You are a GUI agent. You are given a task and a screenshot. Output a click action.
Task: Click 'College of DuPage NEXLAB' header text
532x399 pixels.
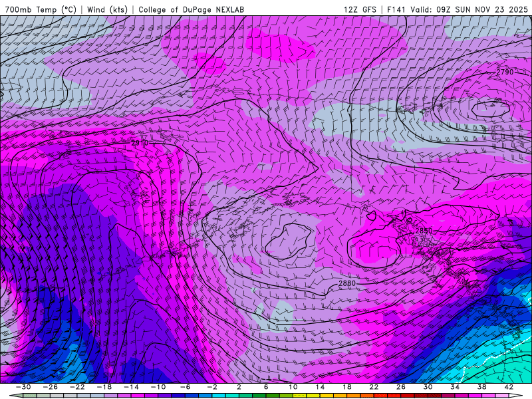pyautogui.click(x=191, y=9)
